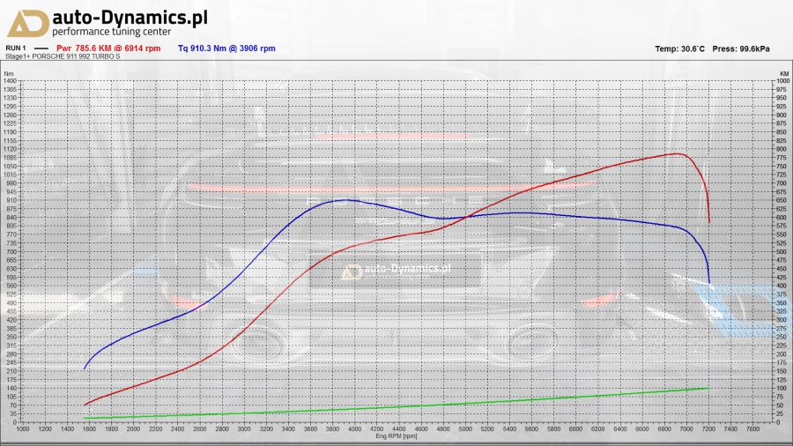Click the right end of the green line
The image size is (793, 446).
pyautogui.click(x=708, y=388)
